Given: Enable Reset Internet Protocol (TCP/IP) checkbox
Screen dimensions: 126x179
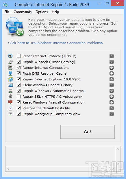Looking at the screenshot, I should point(18,56).
